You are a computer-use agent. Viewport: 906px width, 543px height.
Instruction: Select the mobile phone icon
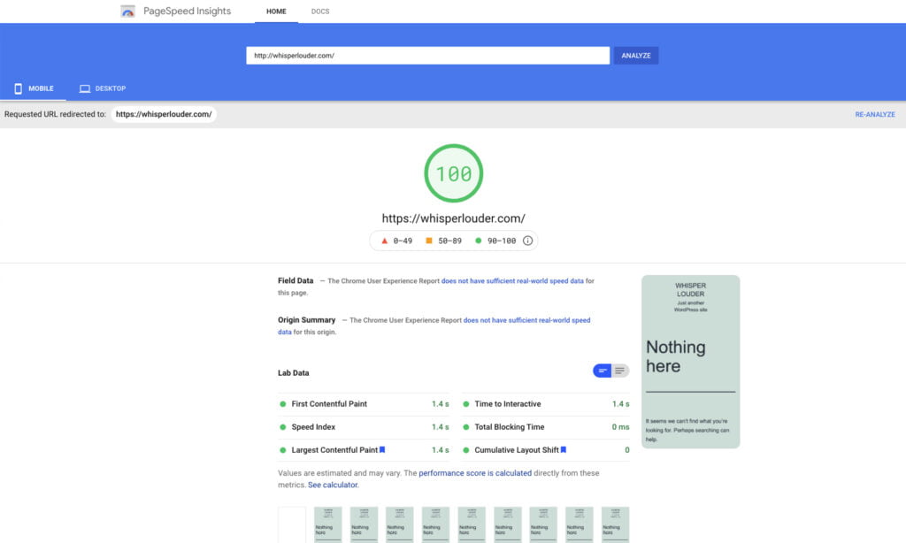19,88
